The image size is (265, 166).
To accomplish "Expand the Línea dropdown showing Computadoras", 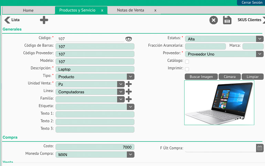I will 121,92.
